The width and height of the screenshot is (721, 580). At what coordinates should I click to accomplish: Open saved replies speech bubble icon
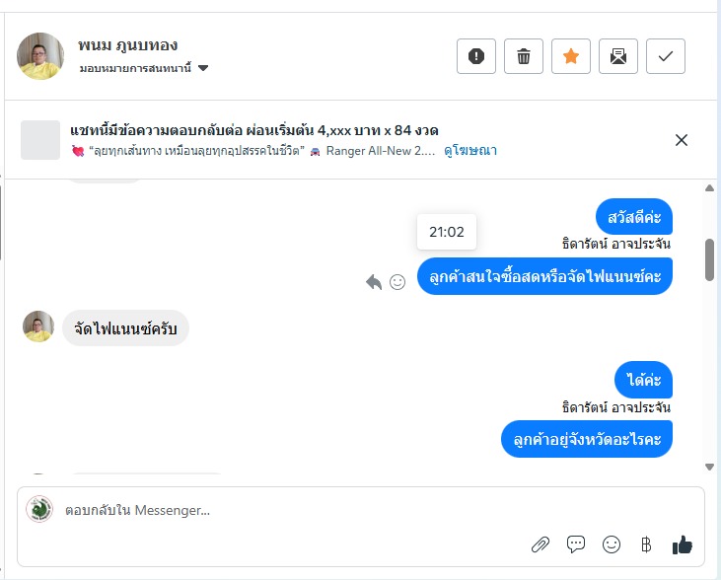coord(576,544)
